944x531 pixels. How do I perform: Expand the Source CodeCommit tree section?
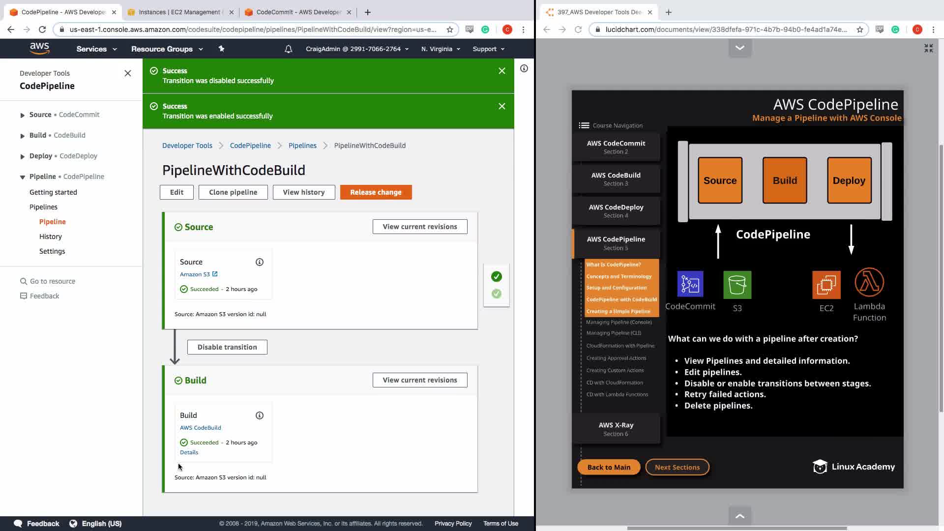point(22,115)
